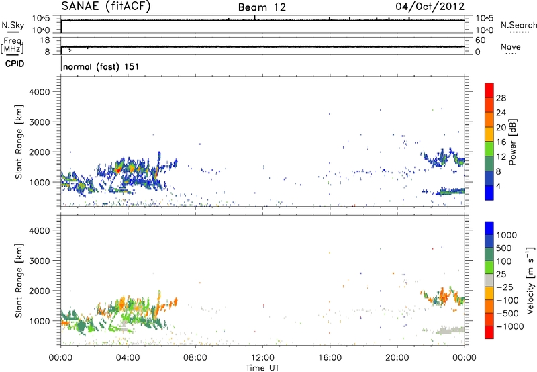Click the N.Sky legend label
537x372 pixels.
point(13,25)
